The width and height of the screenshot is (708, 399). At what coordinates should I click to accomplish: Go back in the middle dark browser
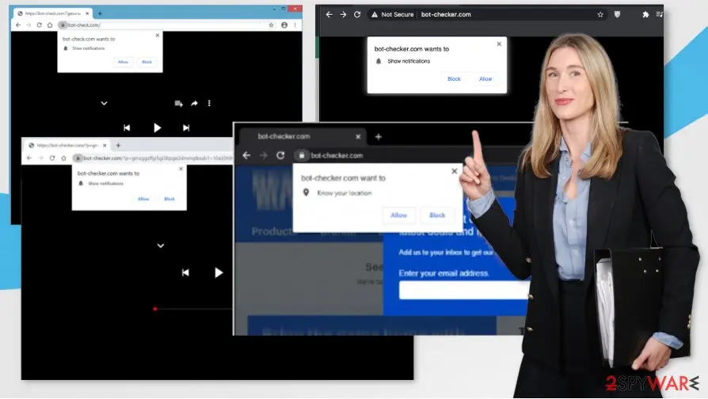[x=246, y=155]
